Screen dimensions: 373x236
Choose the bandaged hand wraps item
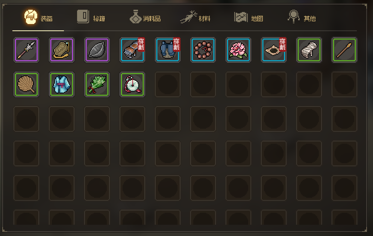309,50
